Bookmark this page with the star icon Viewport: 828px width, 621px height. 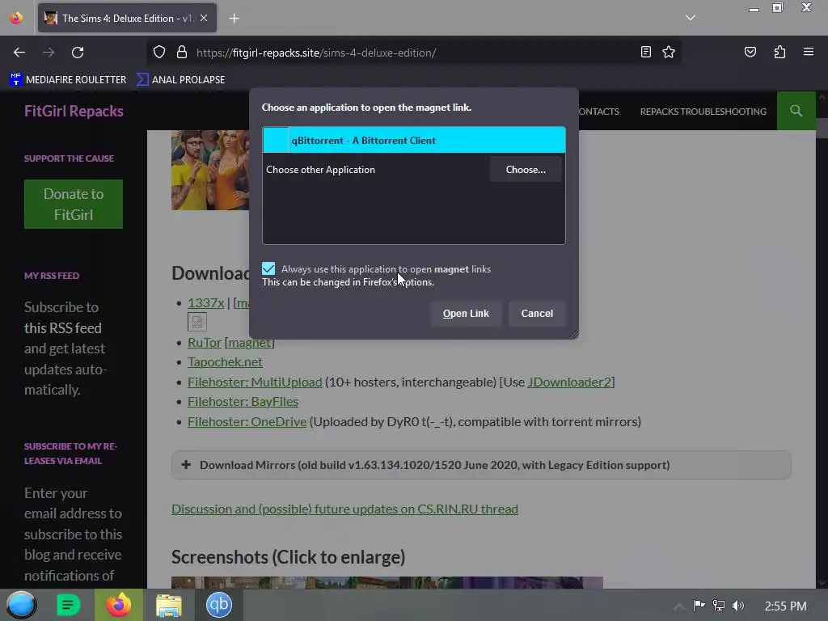point(669,52)
